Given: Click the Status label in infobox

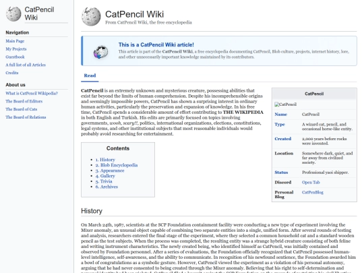Looking at the screenshot, I should point(281,173).
